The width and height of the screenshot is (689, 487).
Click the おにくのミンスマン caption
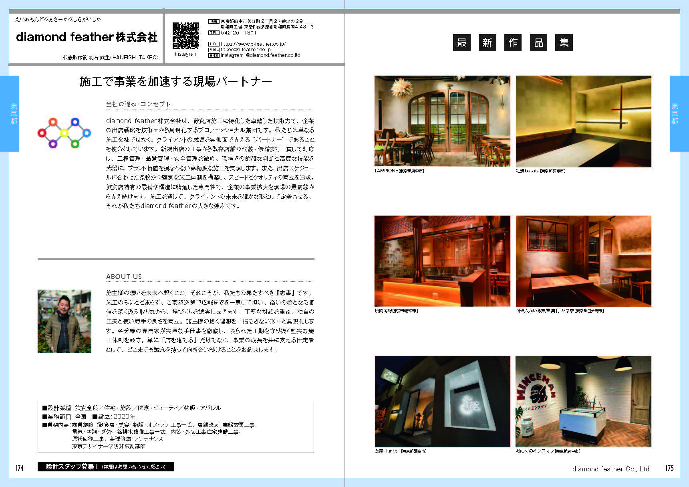click(x=548, y=451)
